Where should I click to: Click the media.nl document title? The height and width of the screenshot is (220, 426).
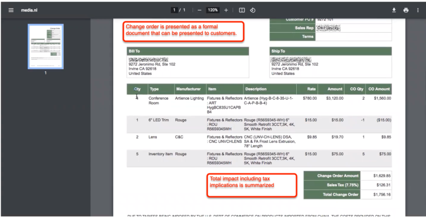click(29, 10)
